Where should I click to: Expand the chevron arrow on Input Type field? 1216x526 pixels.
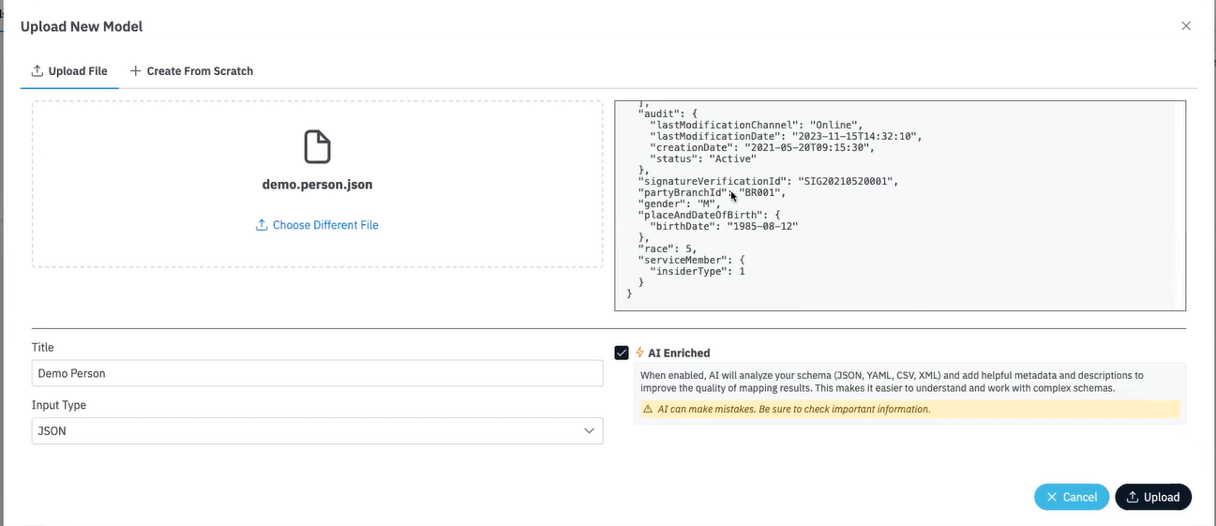pos(589,431)
